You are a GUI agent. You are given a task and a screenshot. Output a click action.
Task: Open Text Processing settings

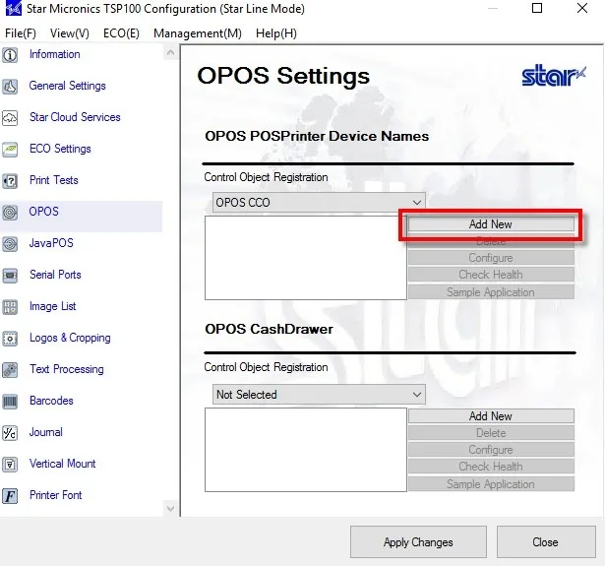(67, 369)
